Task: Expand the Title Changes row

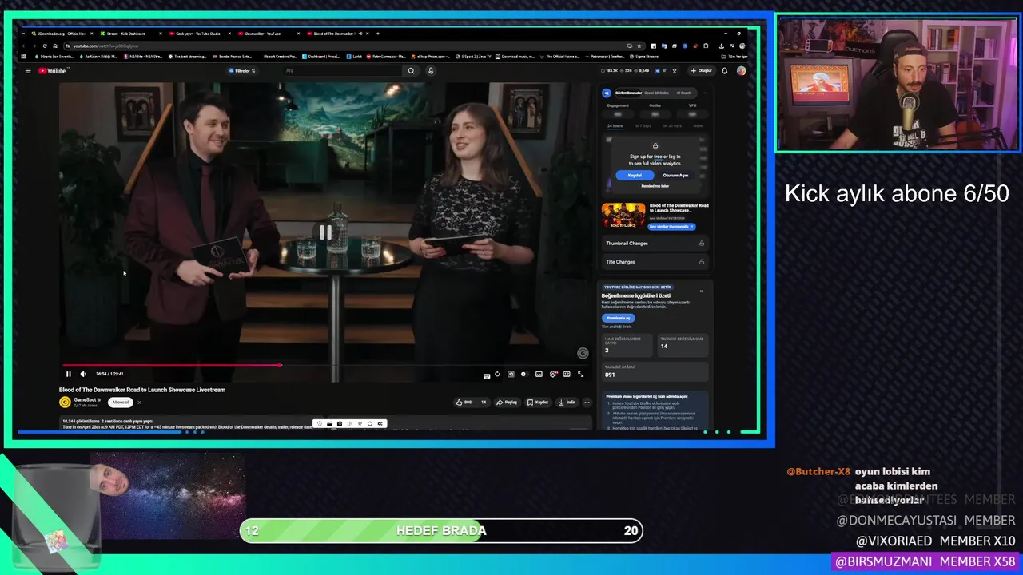Action: pos(655,262)
